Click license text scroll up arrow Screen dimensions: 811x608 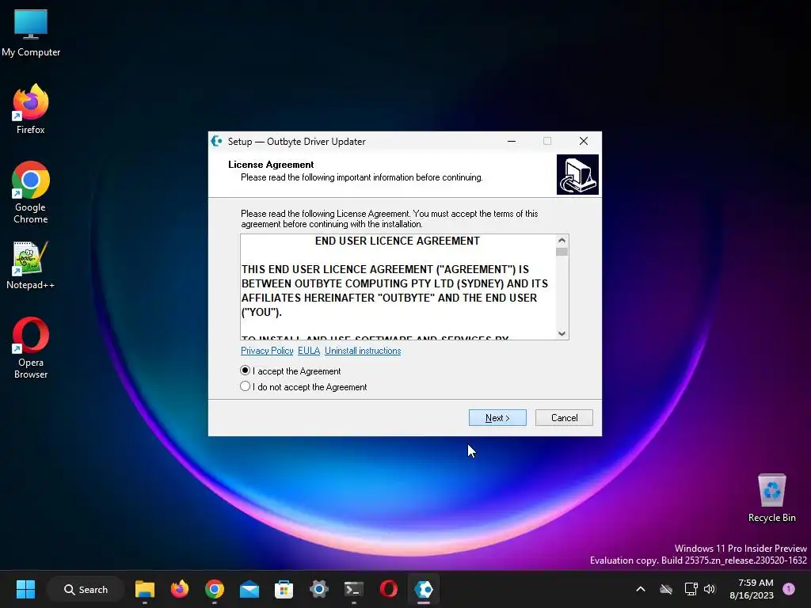[562, 241]
